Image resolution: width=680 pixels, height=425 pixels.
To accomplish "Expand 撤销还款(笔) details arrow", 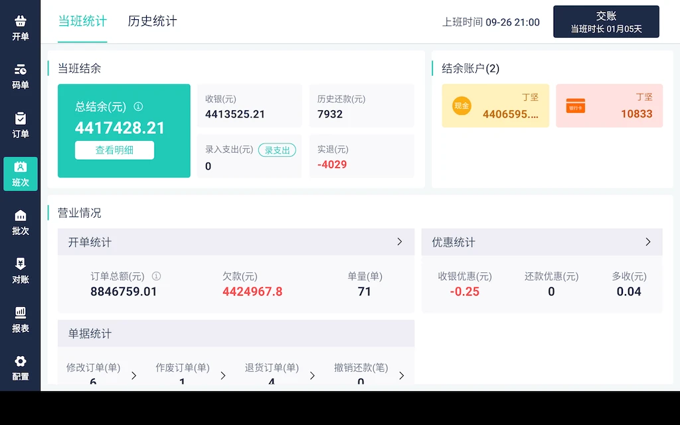I will 401,376.
